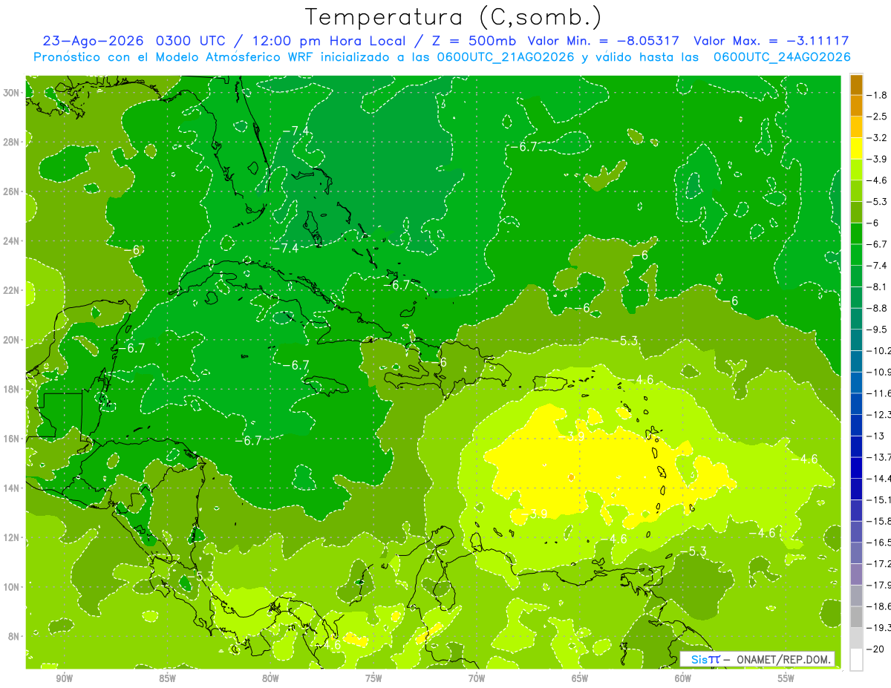Click the SisTT - ONAMET/REP.DOM. credit box

pyautogui.click(x=757, y=659)
